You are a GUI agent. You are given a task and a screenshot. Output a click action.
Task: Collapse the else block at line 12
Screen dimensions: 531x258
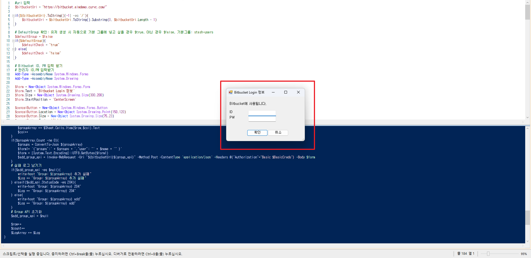tap(13, 49)
